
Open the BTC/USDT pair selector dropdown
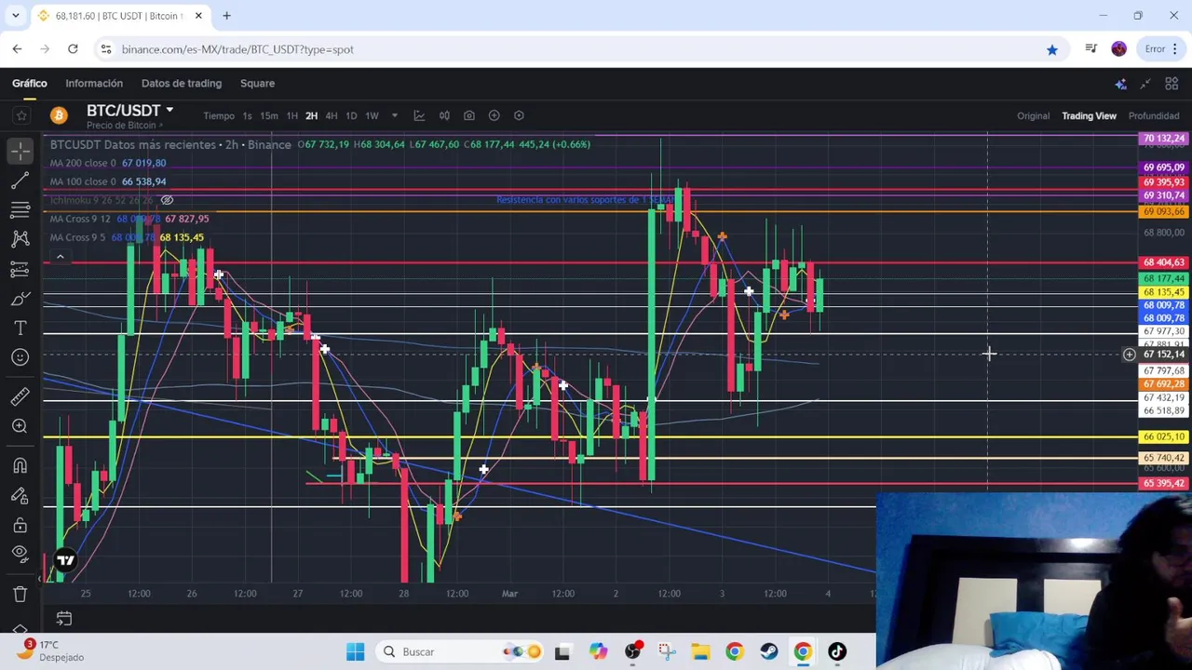[129, 110]
